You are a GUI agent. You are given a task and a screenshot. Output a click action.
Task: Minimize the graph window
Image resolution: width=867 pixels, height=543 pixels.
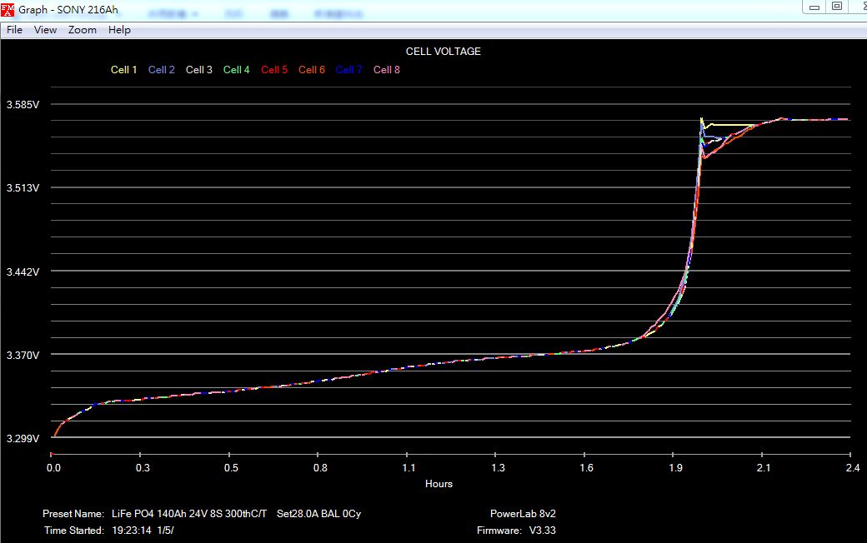[x=814, y=6]
